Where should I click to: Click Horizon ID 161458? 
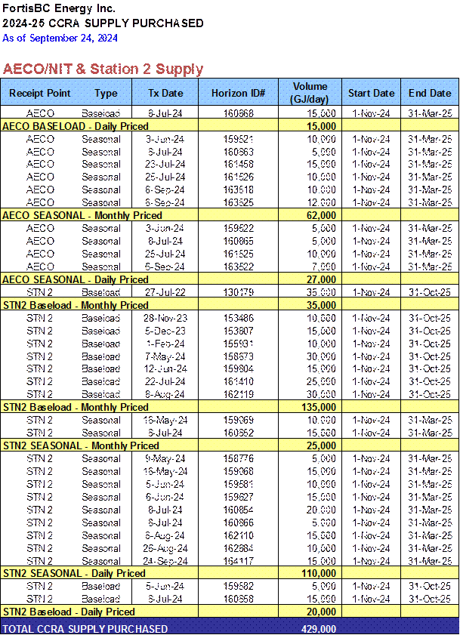(238, 165)
